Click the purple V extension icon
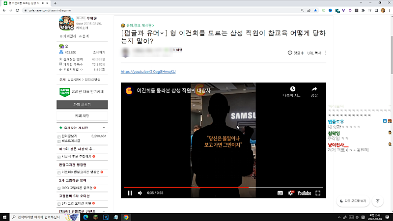This screenshot has height=221, width=393. tap(343, 10)
